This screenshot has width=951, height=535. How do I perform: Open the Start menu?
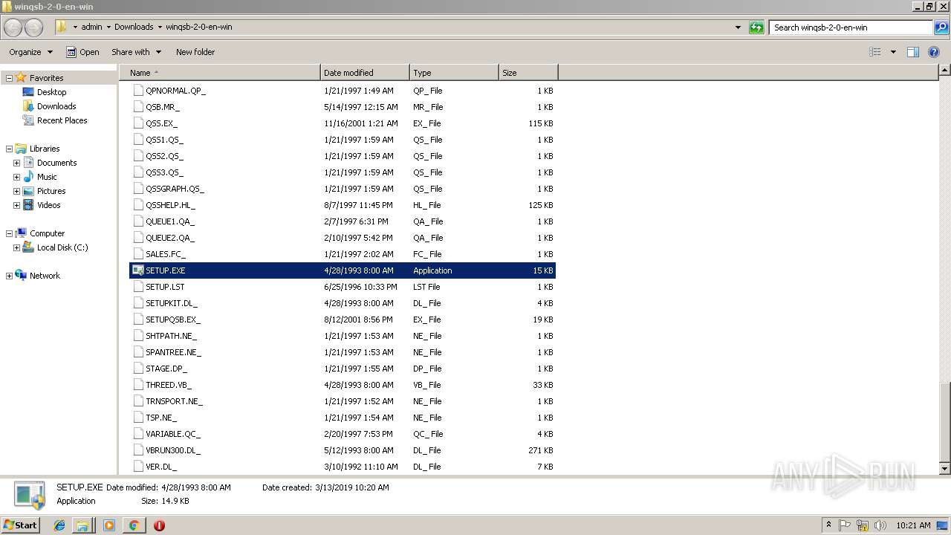click(x=20, y=525)
